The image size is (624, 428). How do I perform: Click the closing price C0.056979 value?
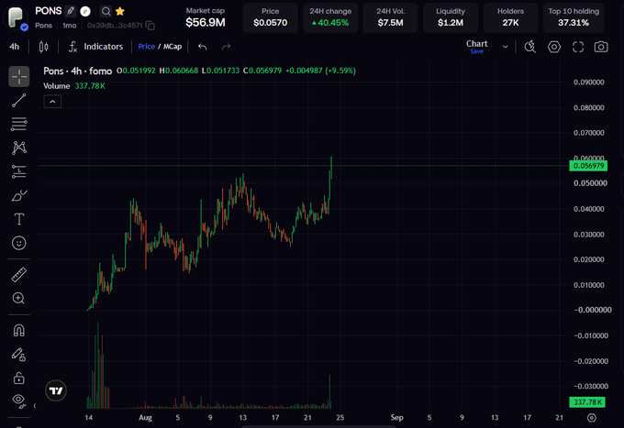[x=262, y=71]
